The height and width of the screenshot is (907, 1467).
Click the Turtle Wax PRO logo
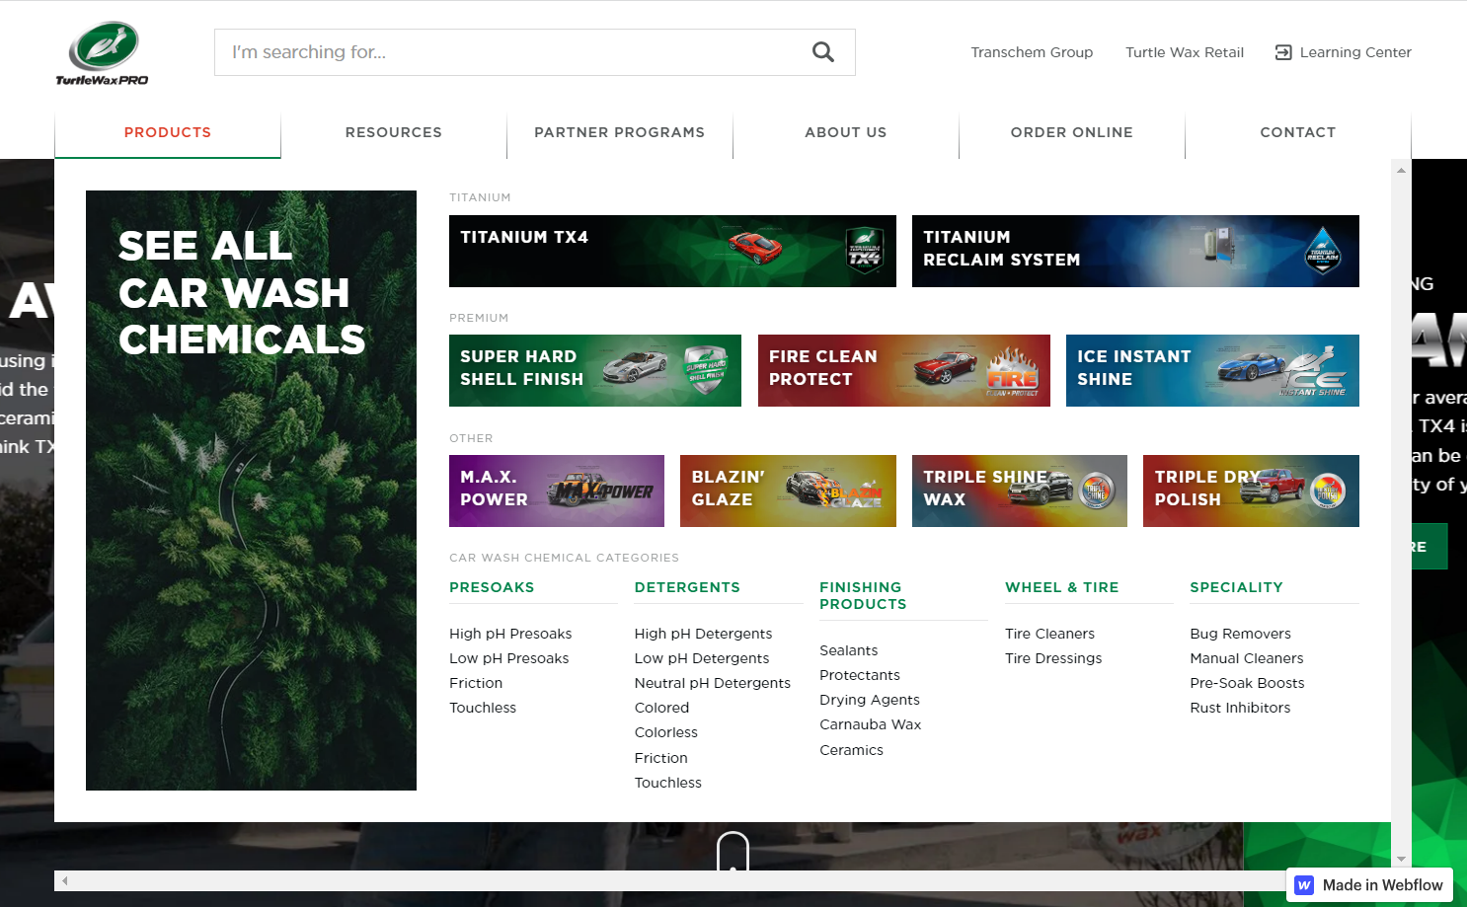pos(103,51)
